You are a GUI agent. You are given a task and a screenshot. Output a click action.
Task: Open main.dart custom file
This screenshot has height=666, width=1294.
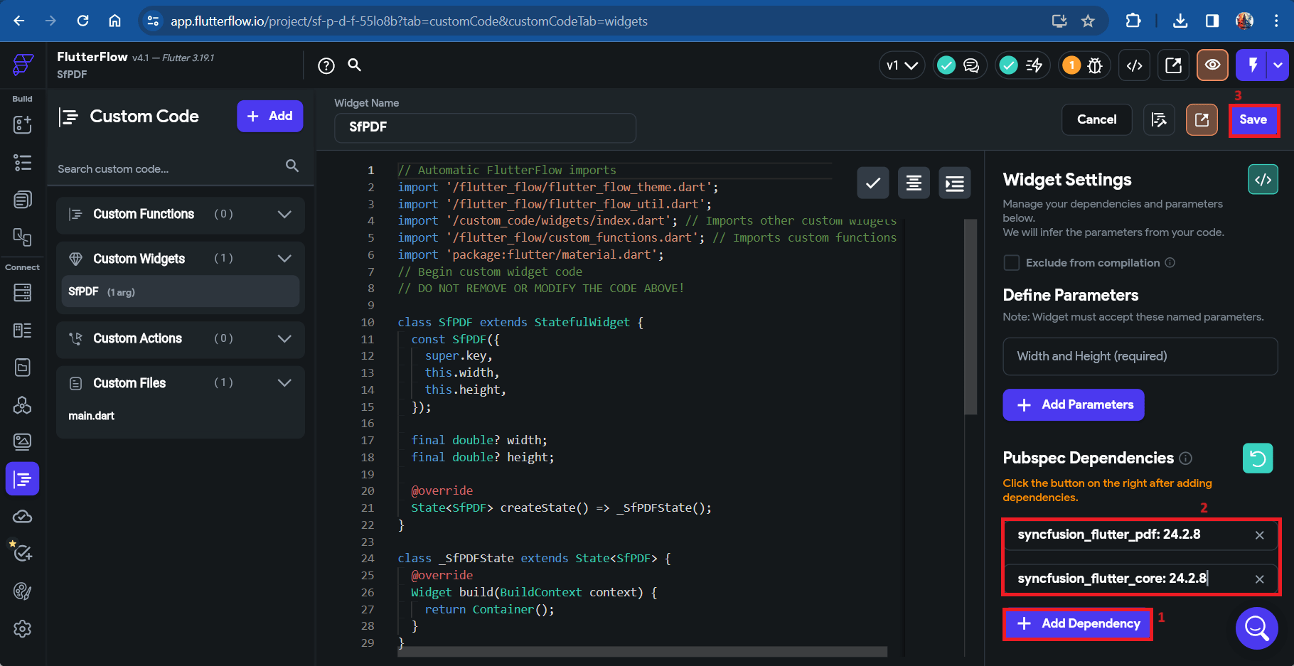(92, 416)
